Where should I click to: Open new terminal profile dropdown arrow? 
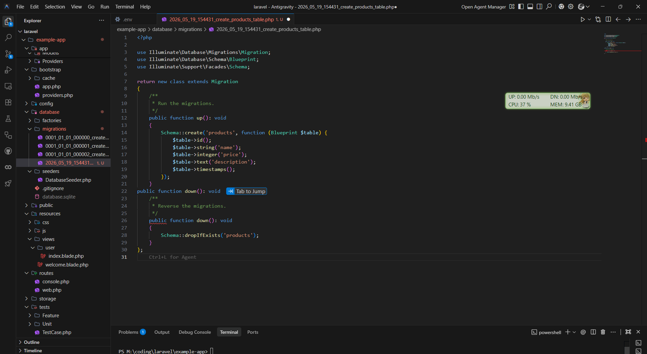pyautogui.click(x=574, y=332)
